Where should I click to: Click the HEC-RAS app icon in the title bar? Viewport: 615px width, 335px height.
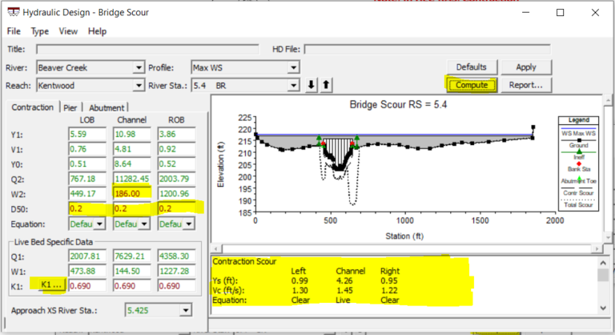[14, 12]
